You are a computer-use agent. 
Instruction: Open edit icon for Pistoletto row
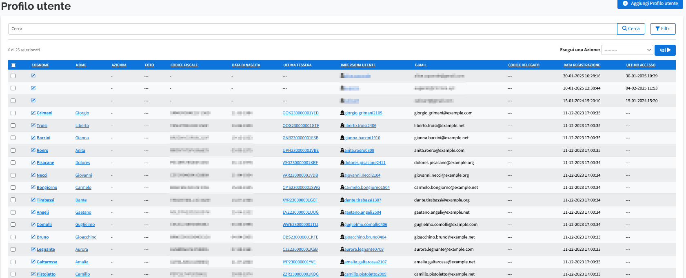pos(33,274)
